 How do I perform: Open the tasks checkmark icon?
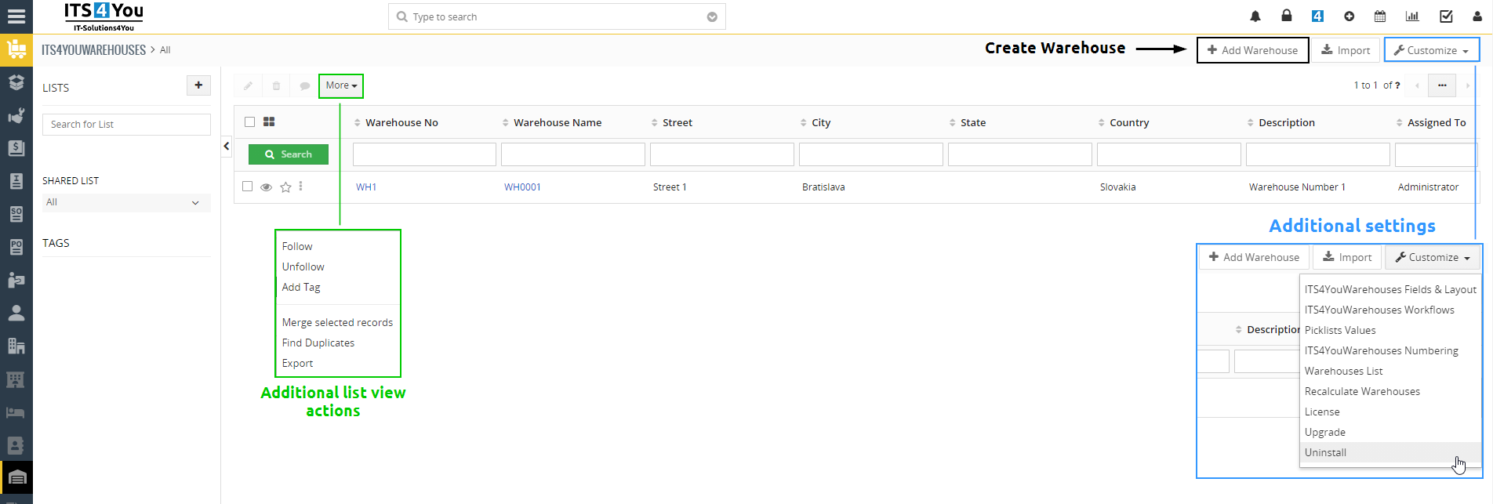pos(1446,16)
